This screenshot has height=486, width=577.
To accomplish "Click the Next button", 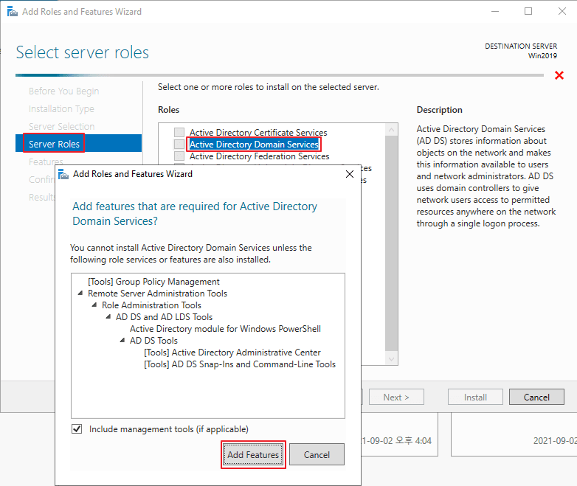I will (x=396, y=397).
